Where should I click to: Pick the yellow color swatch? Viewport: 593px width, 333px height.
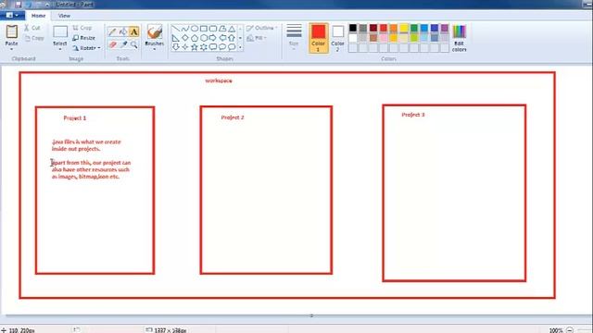pyautogui.click(x=404, y=28)
